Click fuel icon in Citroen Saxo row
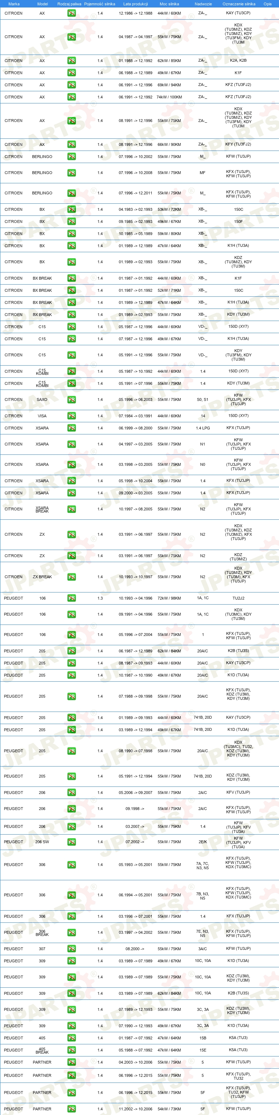Viewport: 279px width, 1115px height. point(71,399)
